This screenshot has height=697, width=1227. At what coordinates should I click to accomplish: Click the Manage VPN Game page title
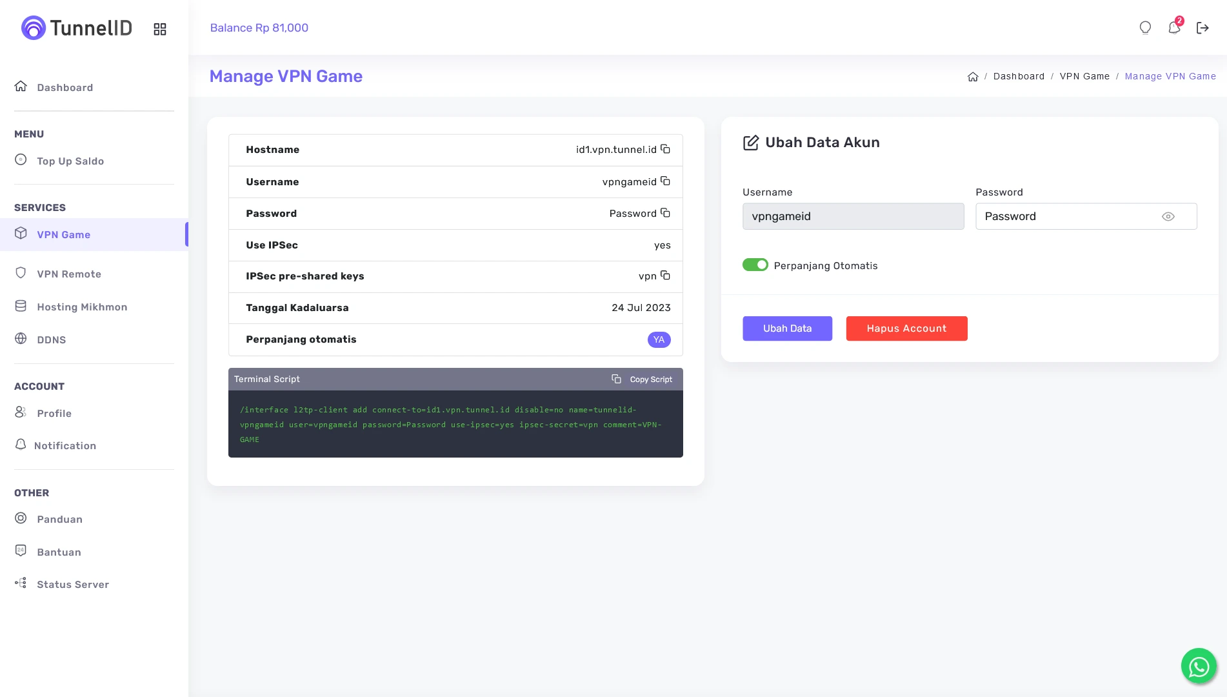click(286, 76)
